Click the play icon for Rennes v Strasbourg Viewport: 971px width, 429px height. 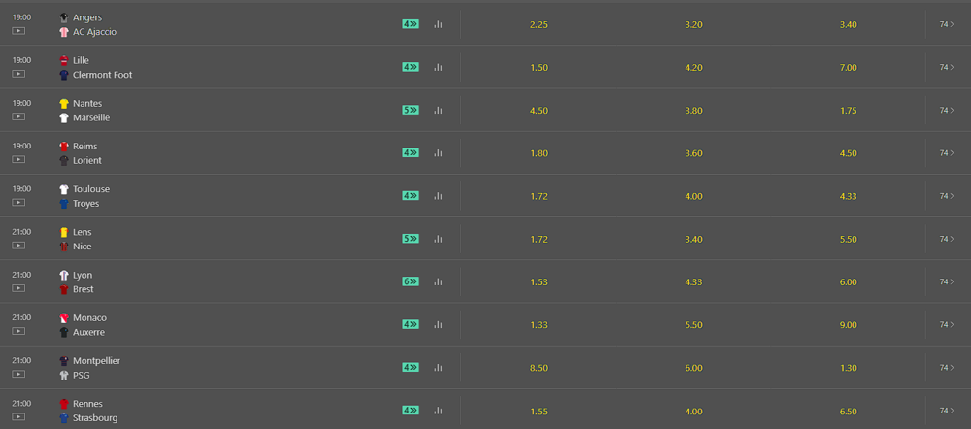tap(18, 416)
